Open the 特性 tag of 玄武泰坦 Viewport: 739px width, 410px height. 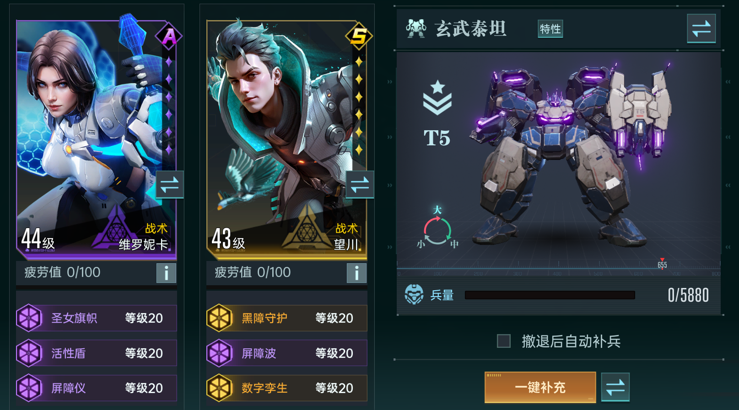550,29
